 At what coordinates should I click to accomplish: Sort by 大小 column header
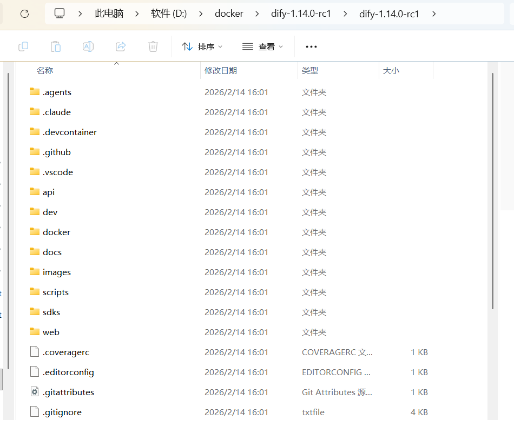coord(391,70)
